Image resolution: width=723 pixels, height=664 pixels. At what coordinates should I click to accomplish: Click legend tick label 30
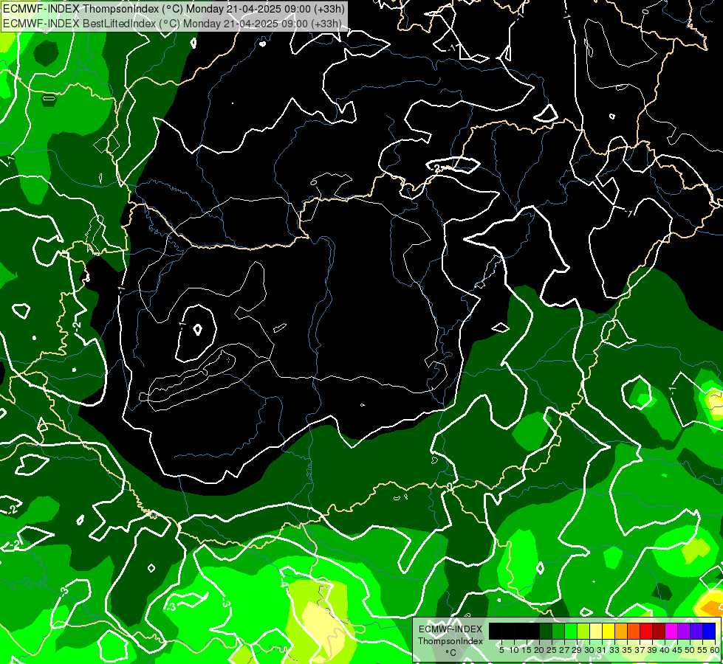(590, 650)
